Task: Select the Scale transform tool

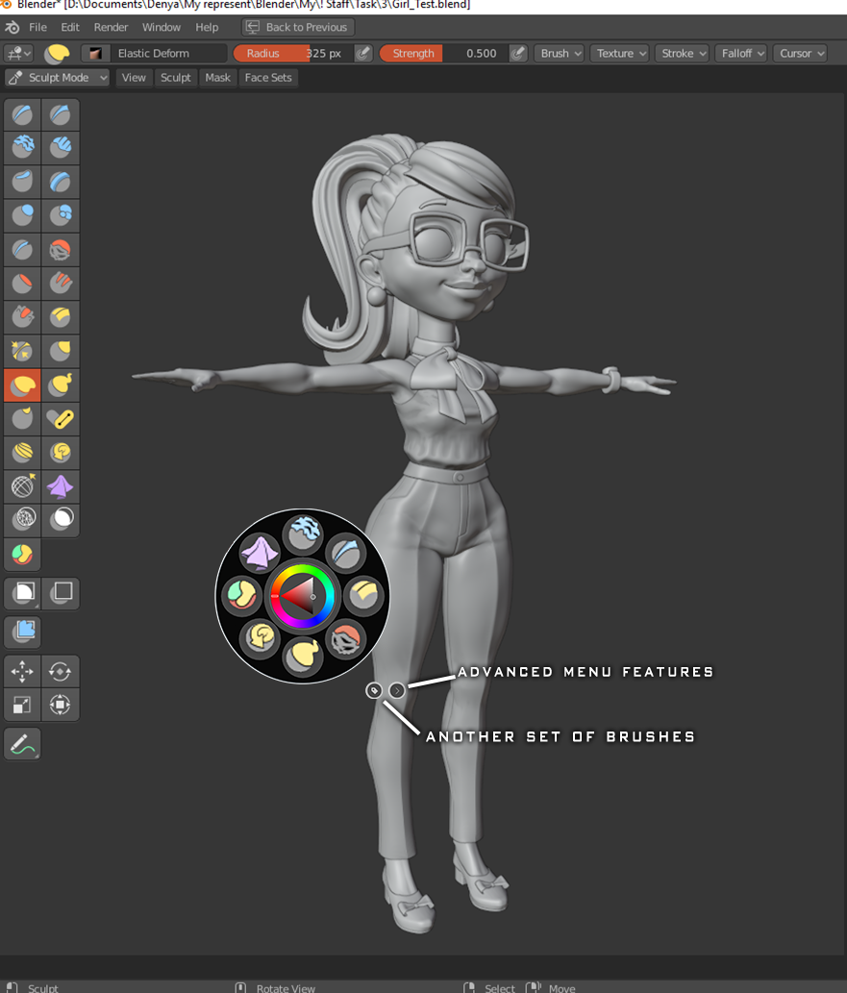Action: (x=22, y=705)
